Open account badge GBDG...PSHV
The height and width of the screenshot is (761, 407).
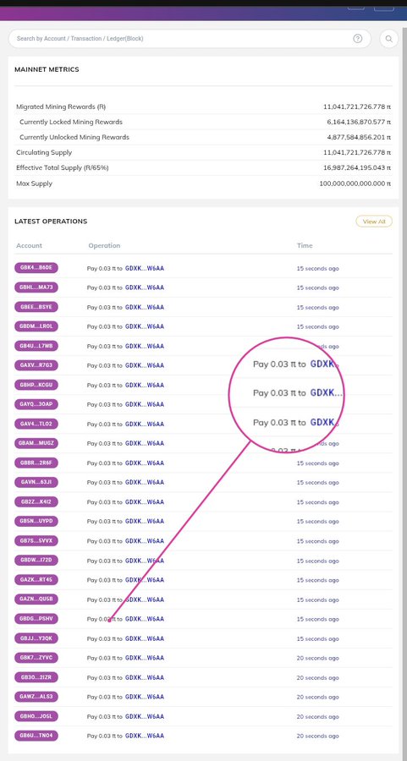point(36,619)
